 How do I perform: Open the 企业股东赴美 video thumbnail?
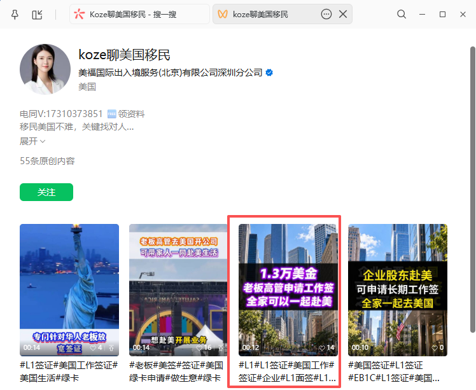click(398, 290)
